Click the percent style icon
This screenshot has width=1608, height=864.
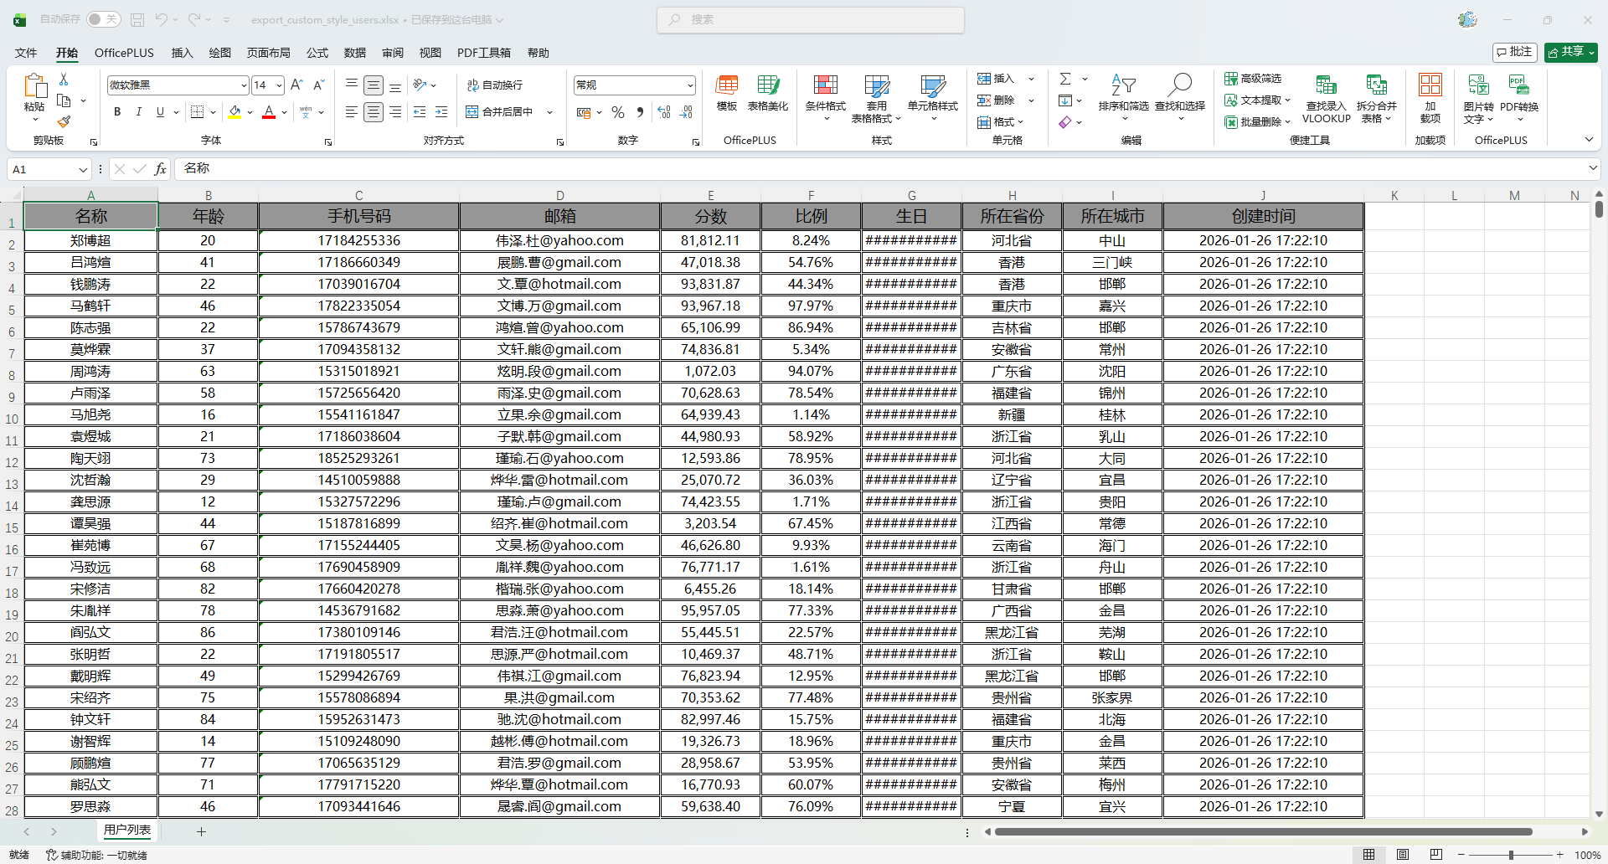click(x=618, y=112)
